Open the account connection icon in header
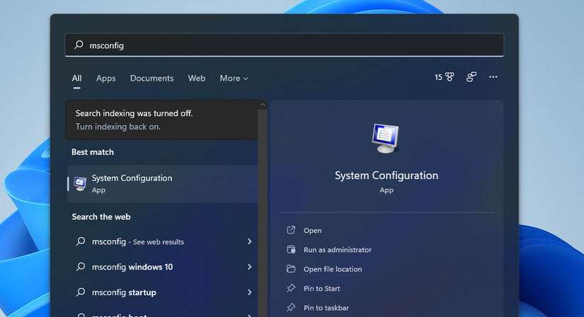This screenshot has height=317, width=584. [x=471, y=77]
